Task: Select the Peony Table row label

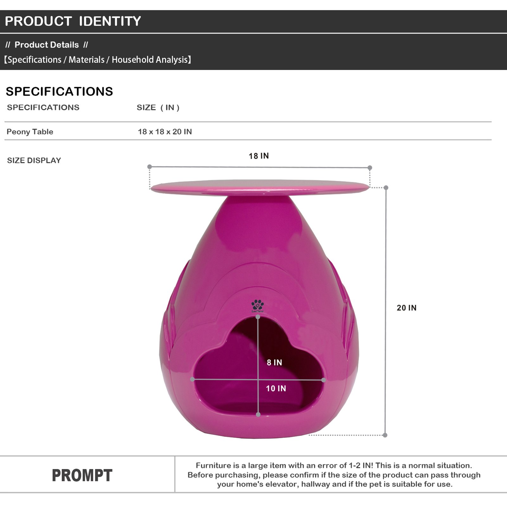Action: click(x=30, y=132)
